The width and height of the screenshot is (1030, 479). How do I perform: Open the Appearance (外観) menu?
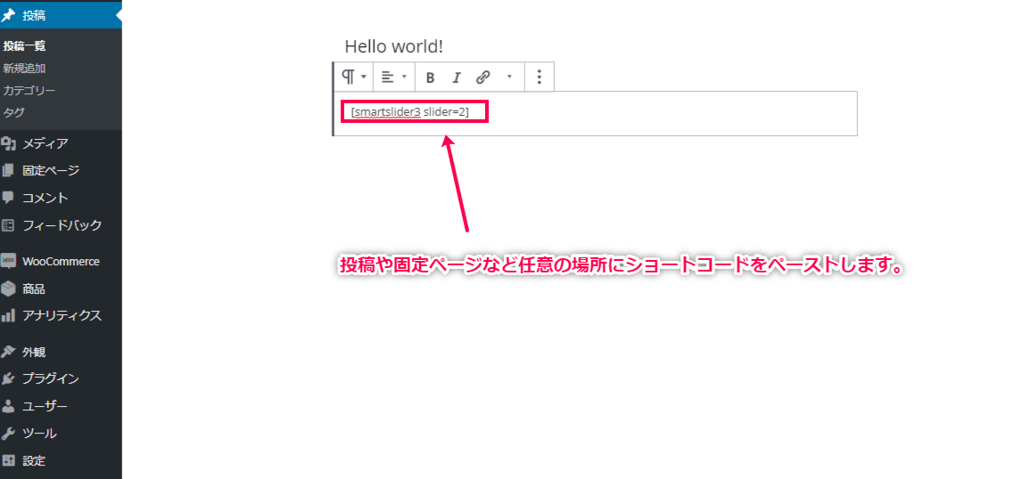point(34,352)
